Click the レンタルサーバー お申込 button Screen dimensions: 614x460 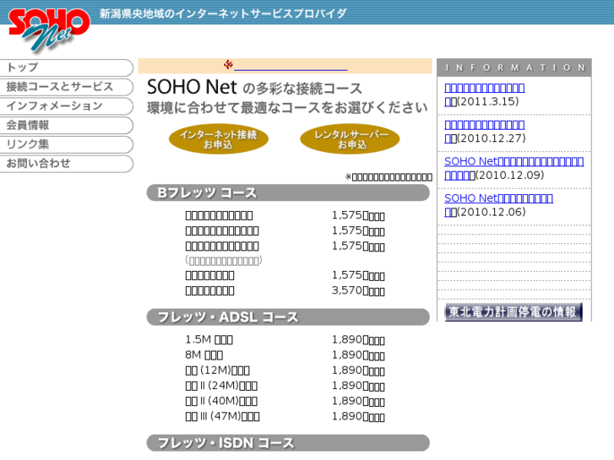[x=350, y=140]
